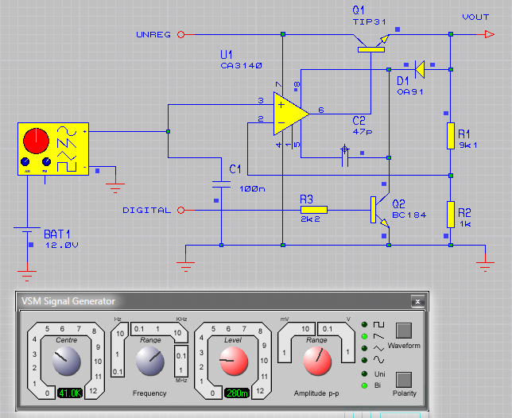Select resistor R1 9k1 body
Viewport: 512px width, 418px height.
[451, 136]
